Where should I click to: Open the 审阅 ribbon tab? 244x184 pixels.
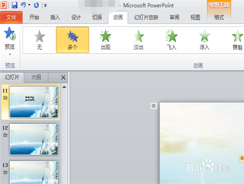coord(174,17)
